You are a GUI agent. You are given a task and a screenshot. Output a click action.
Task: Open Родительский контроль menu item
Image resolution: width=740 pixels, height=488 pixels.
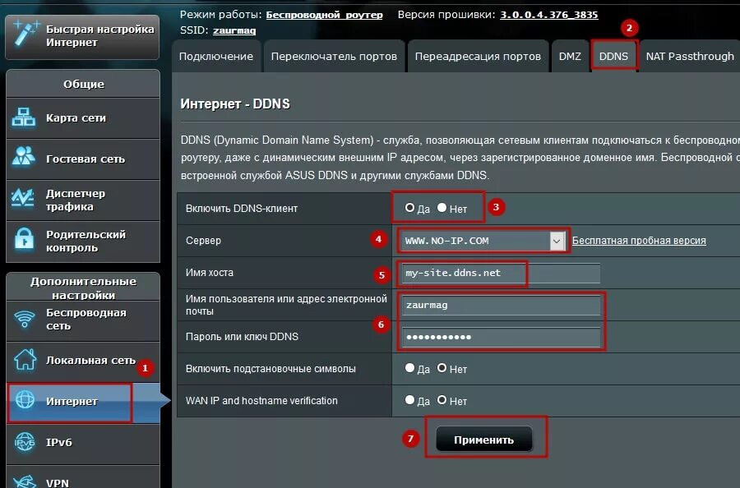83,241
